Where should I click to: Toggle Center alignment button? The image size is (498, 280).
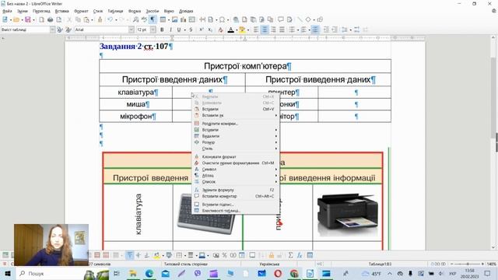pos(265,30)
